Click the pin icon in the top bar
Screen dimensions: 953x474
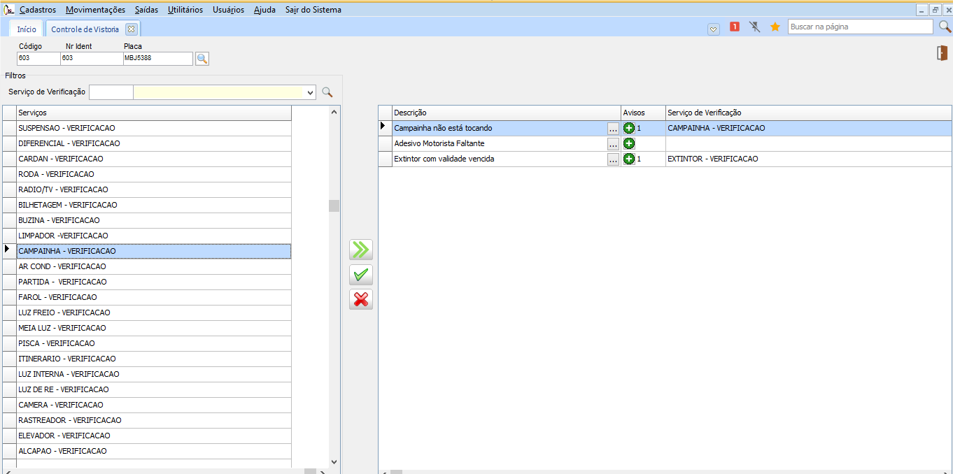coord(755,27)
